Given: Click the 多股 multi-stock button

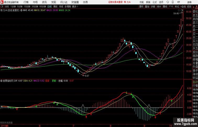Looking at the screenshot, I should point(153,7).
